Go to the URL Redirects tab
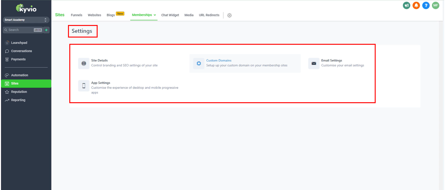 (x=209, y=15)
